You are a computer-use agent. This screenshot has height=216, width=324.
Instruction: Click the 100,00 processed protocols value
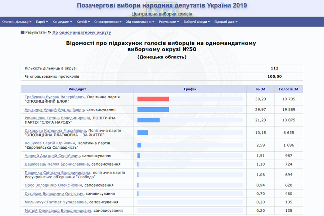click(x=274, y=76)
